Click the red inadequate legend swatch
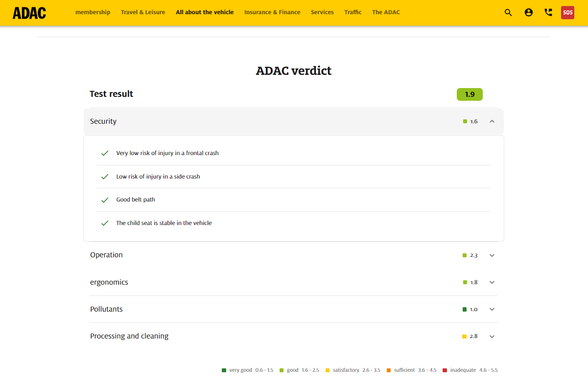This screenshot has height=384, width=588. 445,370
